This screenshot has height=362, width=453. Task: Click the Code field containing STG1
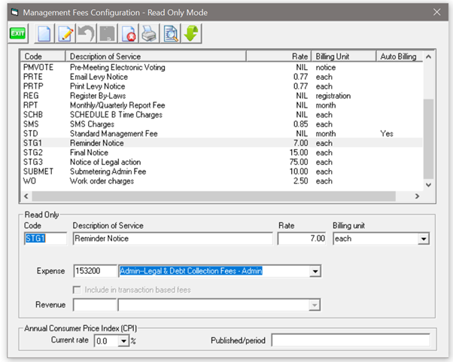[x=45, y=239]
